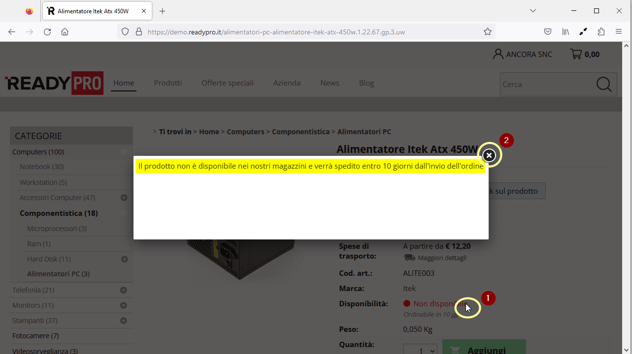
Task: Open the Firefox home page
Action: [x=65, y=31]
